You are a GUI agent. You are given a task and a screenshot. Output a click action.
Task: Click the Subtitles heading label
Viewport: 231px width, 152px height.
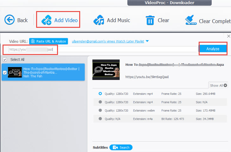click(x=100, y=148)
